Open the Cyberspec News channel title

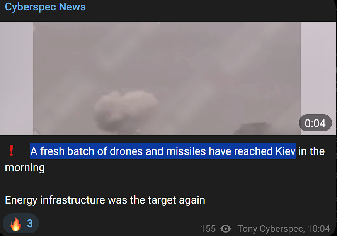[x=45, y=7]
